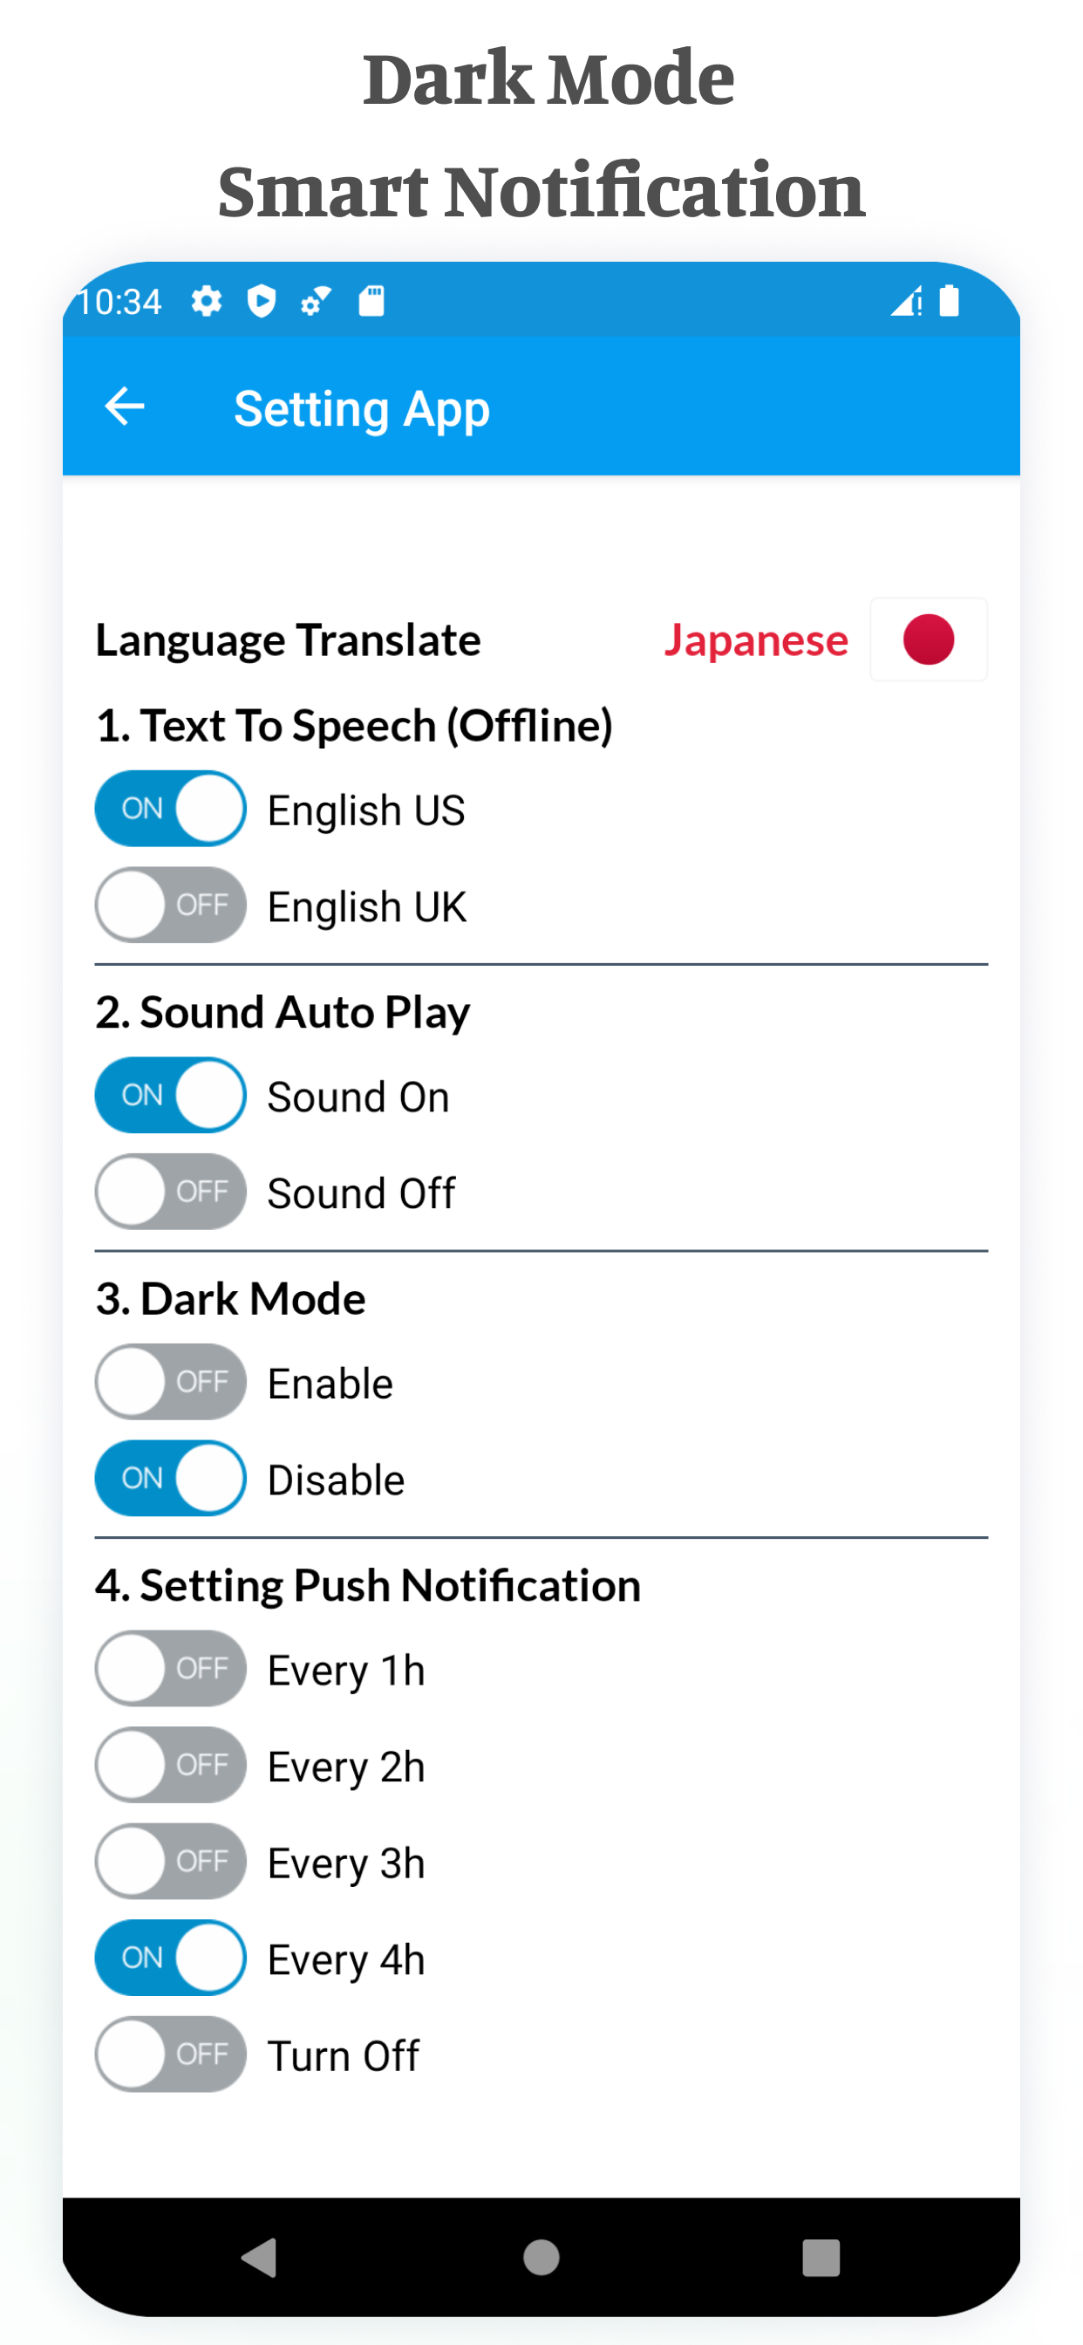The image size is (1083, 2345).
Task: Tap the Every 3h notification toggle
Action: coord(170,1862)
